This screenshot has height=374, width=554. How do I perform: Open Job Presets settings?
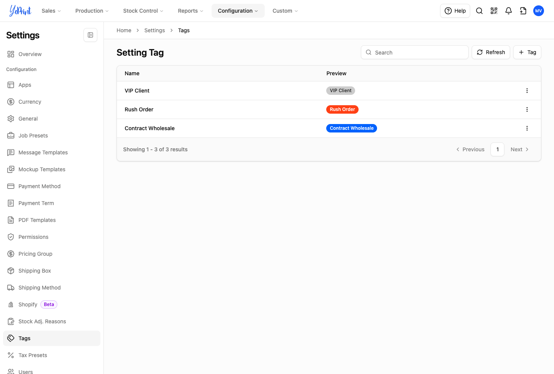coord(52,136)
